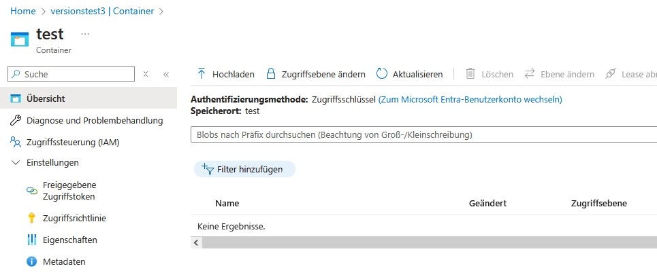Click the Hochladen upload icon

(202, 74)
